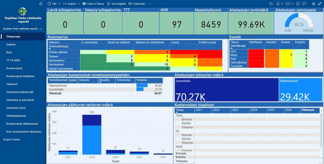The height and width of the screenshot is (164, 324).
Task: Click the yellow Kesken cell for Rata
Action: (x=286, y=59)
